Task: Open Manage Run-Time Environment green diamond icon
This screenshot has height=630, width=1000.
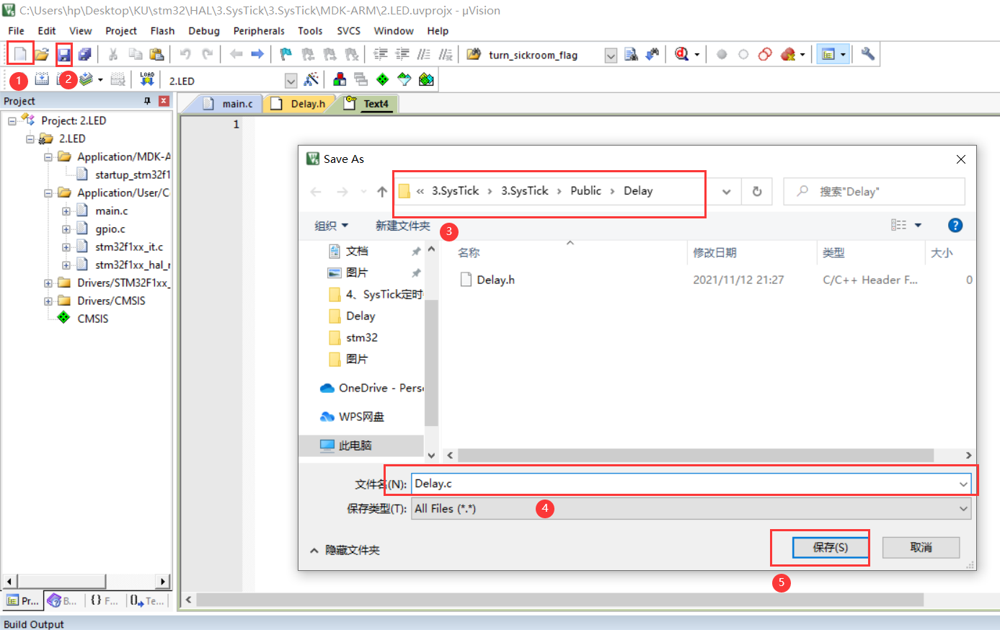Action: (383, 79)
